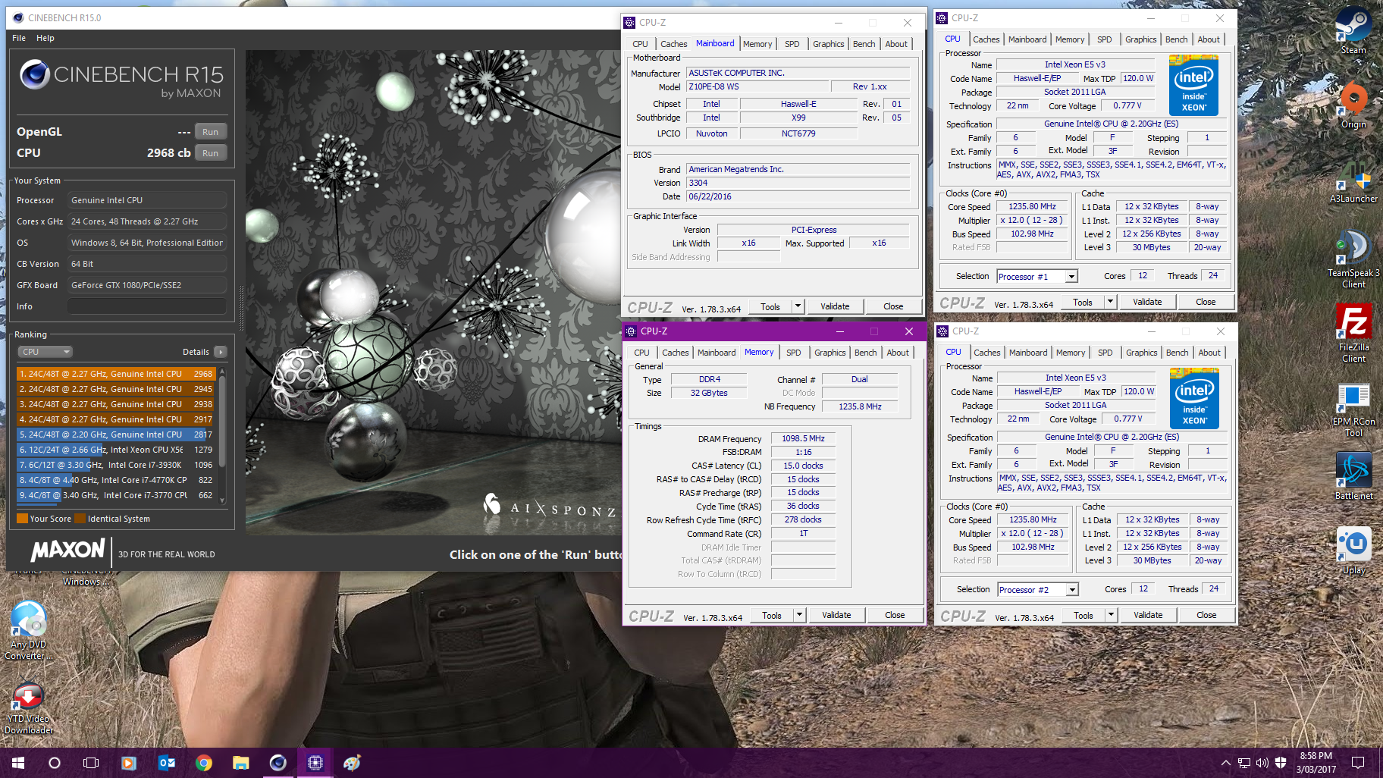This screenshot has height=778, width=1383.
Task: Switch to SPD tab in Memory CPU-Z window
Action: point(794,353)
